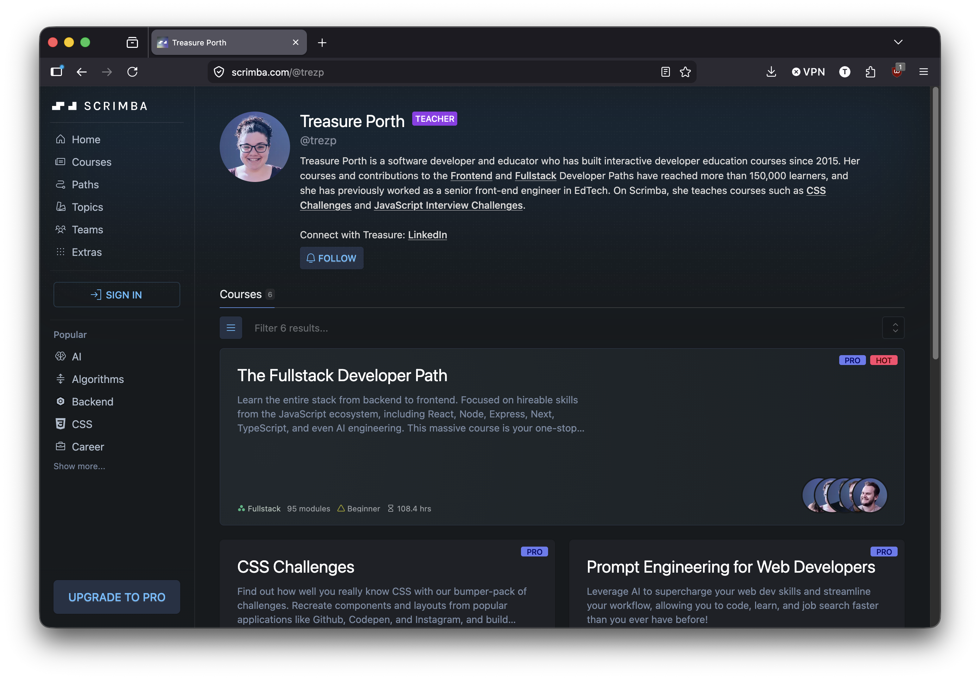Viewport: 980px width, 680px height.
Task: Click the 108.4 hrs duration label
Action: point(409,509)
